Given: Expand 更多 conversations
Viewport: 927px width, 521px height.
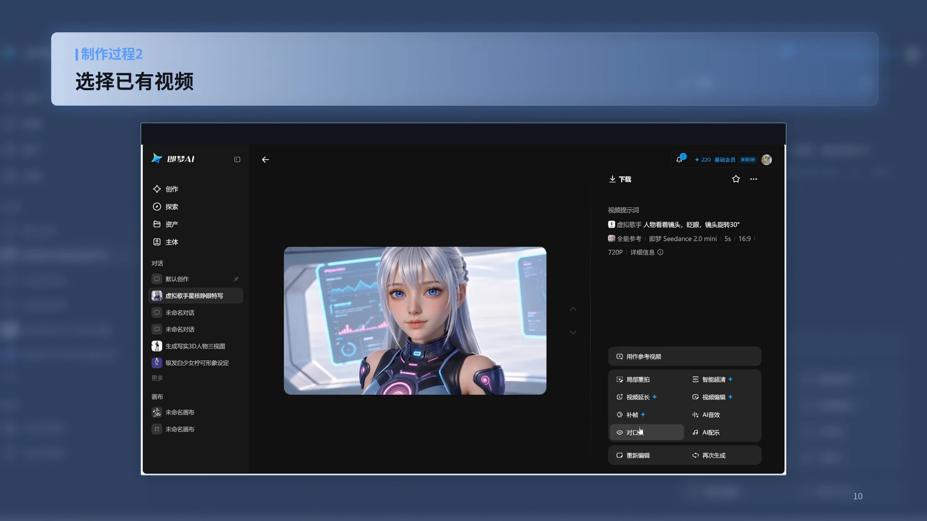Looking at the screenshot, I should [x=157, y=378].
